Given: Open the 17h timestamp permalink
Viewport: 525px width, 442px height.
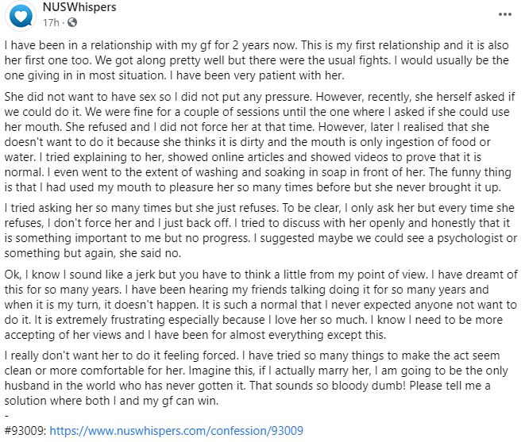Looking at the screenshot, I should (51, 22).
